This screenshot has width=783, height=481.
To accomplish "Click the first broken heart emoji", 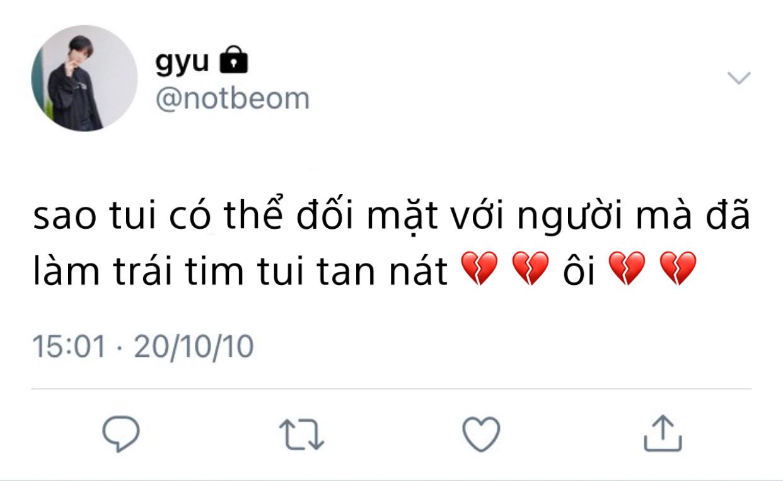I will (480, 269).
